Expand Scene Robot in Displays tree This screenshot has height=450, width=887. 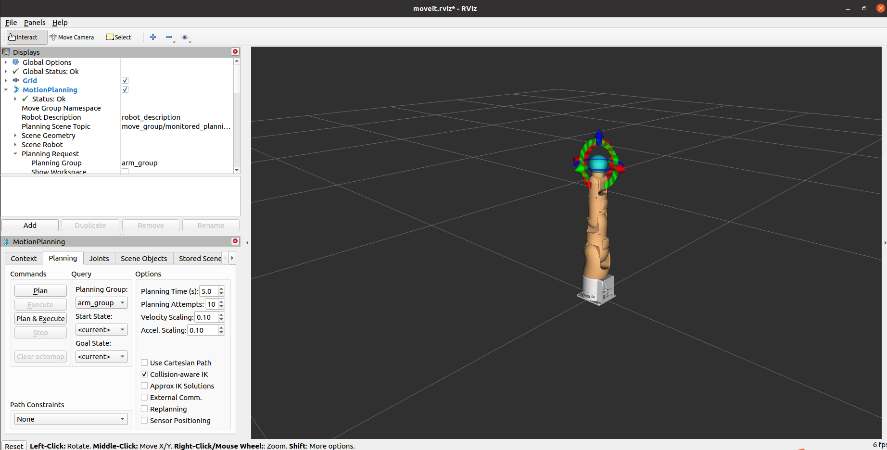click(x=15, y=144)
